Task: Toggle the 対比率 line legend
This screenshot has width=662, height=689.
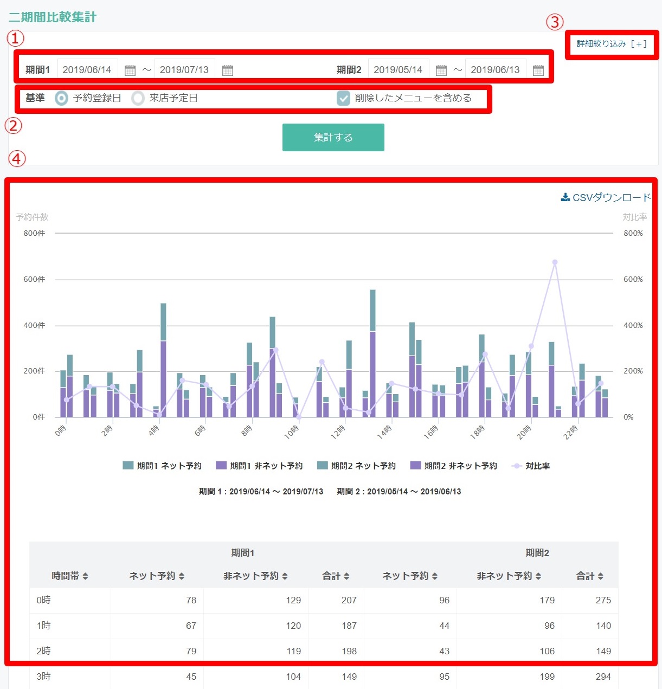Action: pos(531,466)
